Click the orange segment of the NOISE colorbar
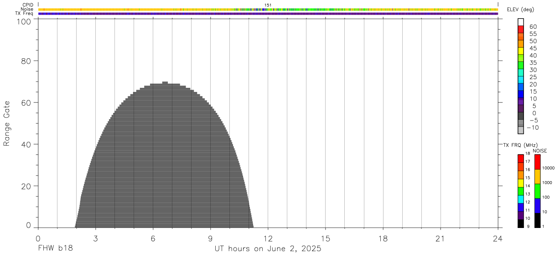The height and width of the screenshot is (258, 560). pos(537,177)
